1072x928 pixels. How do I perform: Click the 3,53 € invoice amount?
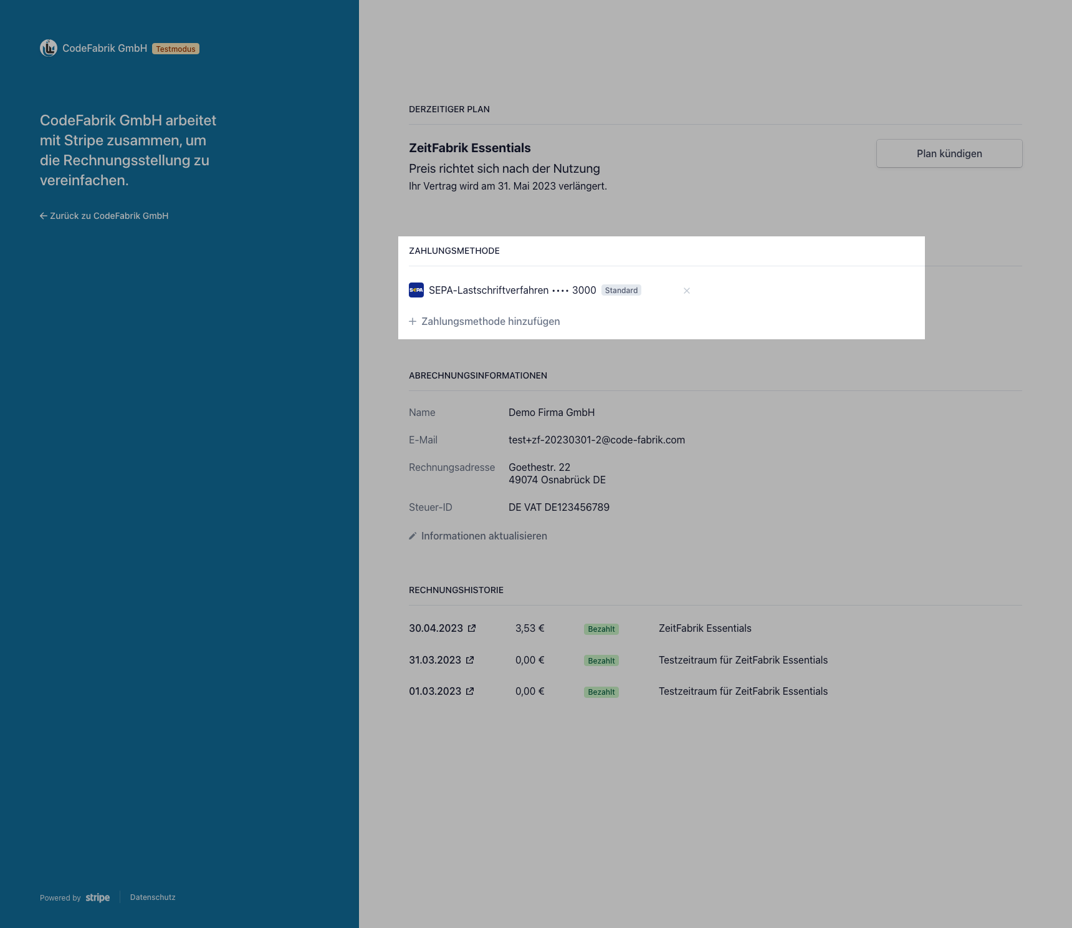coord(530,628)
